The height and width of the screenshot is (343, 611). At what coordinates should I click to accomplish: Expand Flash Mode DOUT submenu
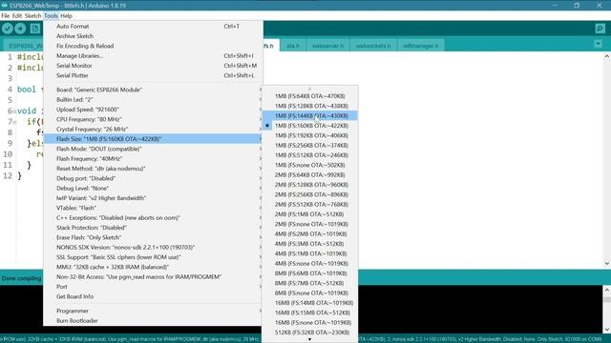coord(153,149)
